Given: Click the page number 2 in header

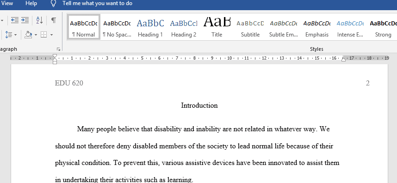Looking at the screenshot, I should coord(368,83).
